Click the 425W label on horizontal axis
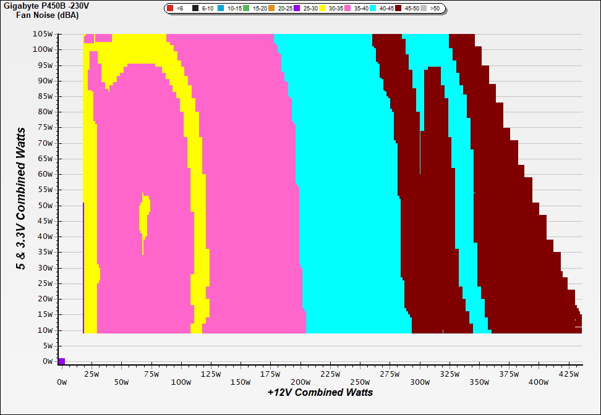 [568, 374]
